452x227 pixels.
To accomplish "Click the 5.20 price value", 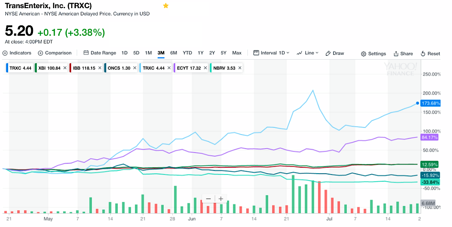I will tap(19, 31).
